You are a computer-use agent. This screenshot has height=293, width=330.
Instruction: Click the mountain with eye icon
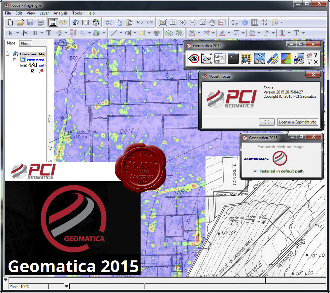coord(259,58)
